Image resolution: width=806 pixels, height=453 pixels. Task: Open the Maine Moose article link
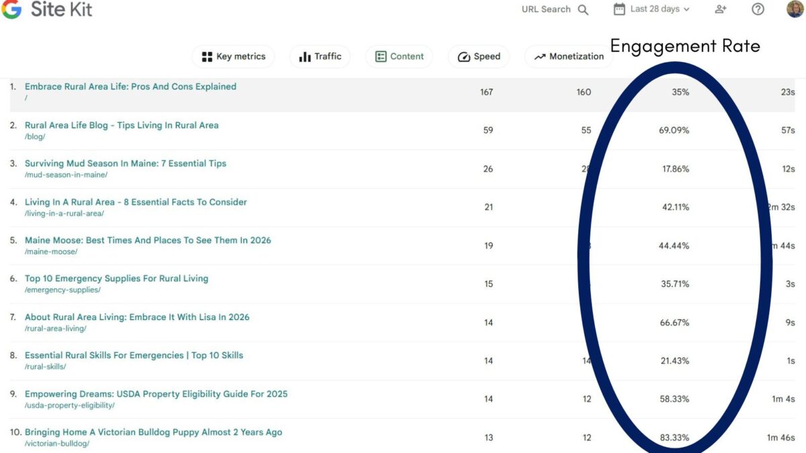click(148, 240)
